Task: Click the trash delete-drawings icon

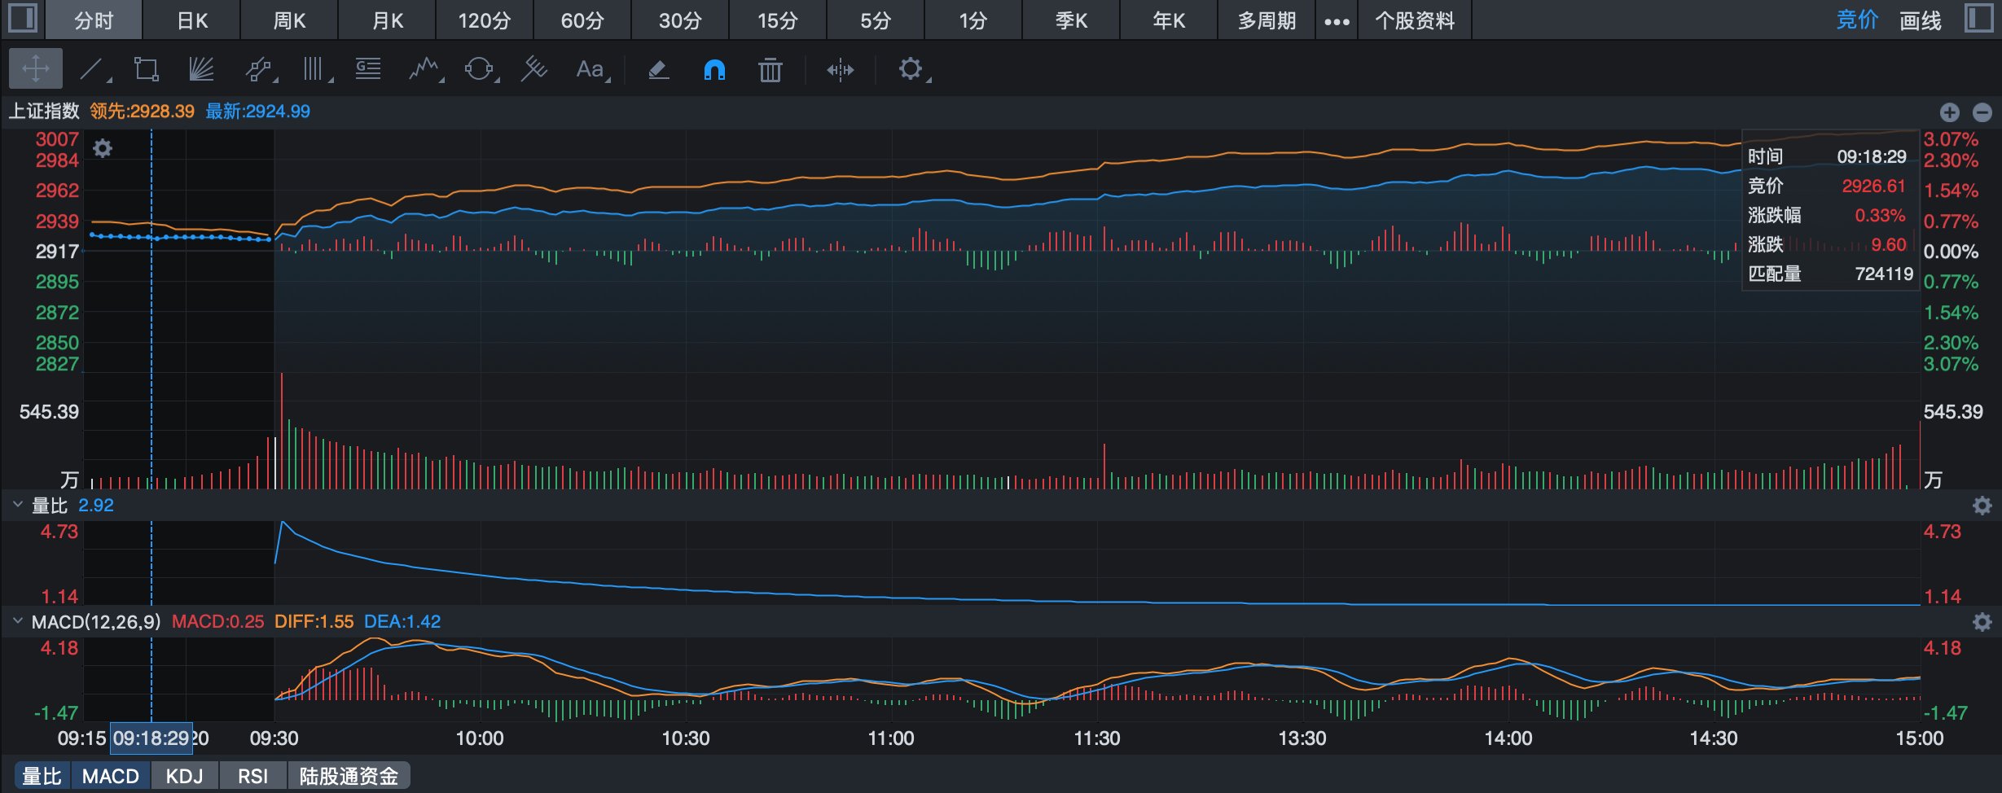Action: point(770,70)
